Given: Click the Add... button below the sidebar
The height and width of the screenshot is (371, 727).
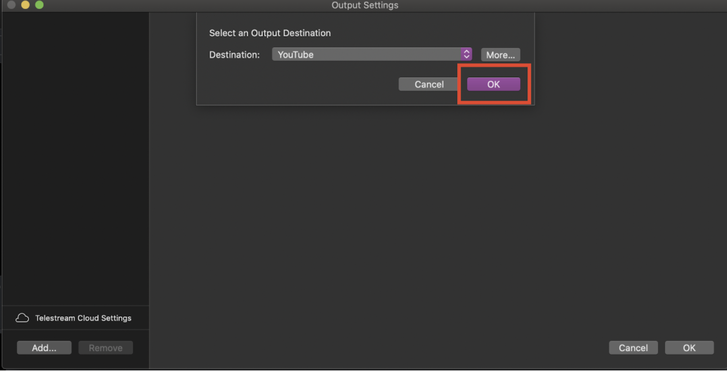Looking at the screenshot, I should pos(44,348).
